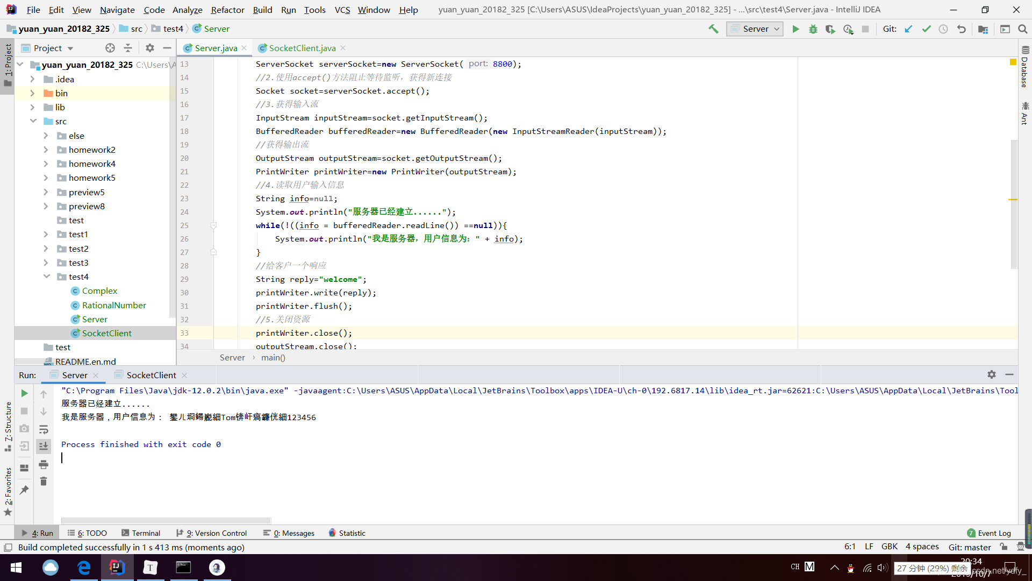The width and height of the screenshot is (1032, 581).
Task: Toggle the Statistic panel visibility
Action: pyautogui.click(x=346, y=533)
